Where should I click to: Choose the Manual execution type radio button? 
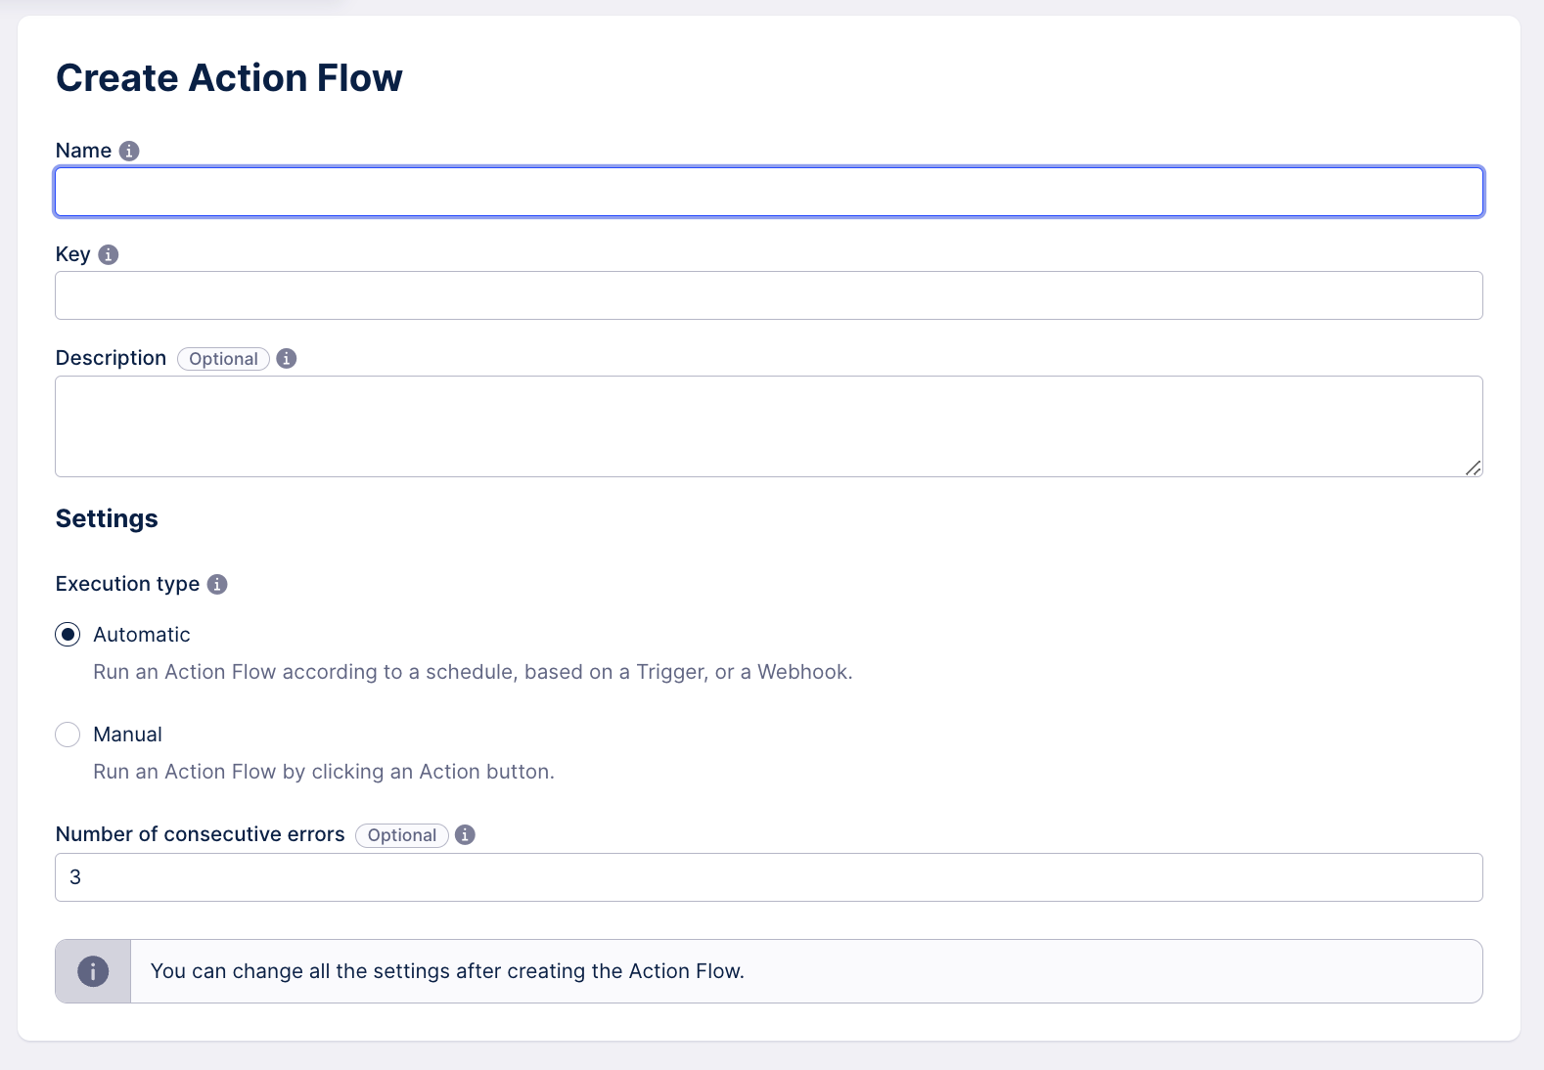pos(68,735)
